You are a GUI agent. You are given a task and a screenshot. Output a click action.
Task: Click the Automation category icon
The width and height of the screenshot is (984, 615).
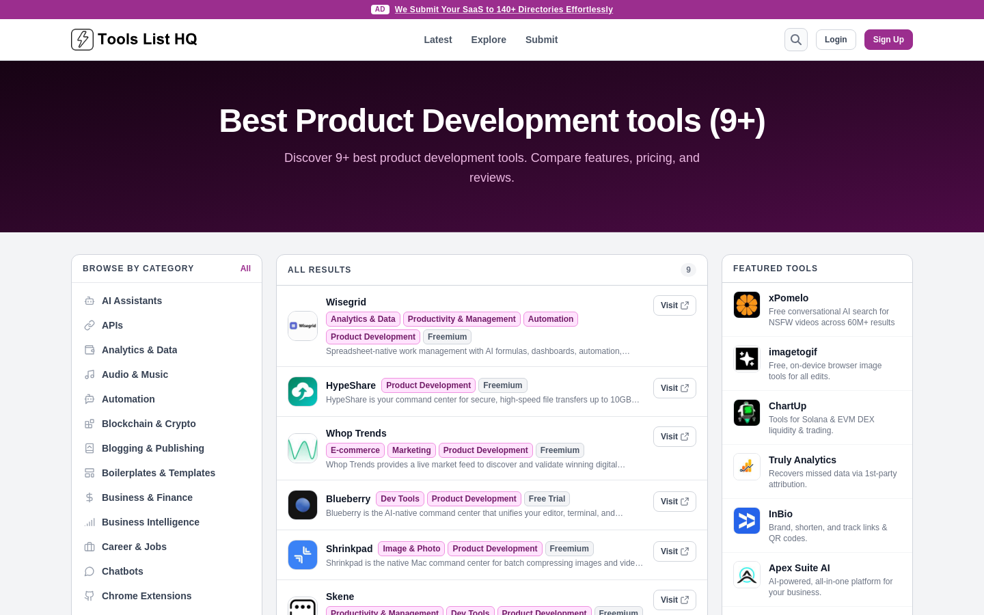[90, 399]
